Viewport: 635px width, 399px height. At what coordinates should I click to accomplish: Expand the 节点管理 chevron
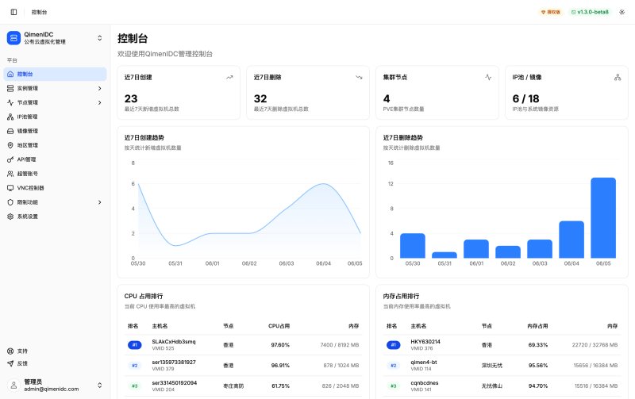coord(100,102)
